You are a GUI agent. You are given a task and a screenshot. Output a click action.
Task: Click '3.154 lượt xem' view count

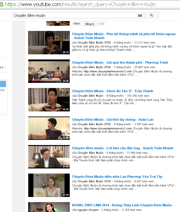(132, 210)
